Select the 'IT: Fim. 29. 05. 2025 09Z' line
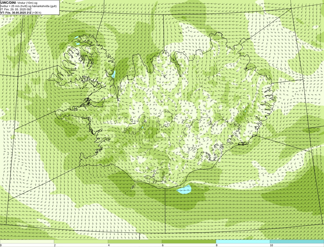The image size is (324, 247). coord(16,9)
